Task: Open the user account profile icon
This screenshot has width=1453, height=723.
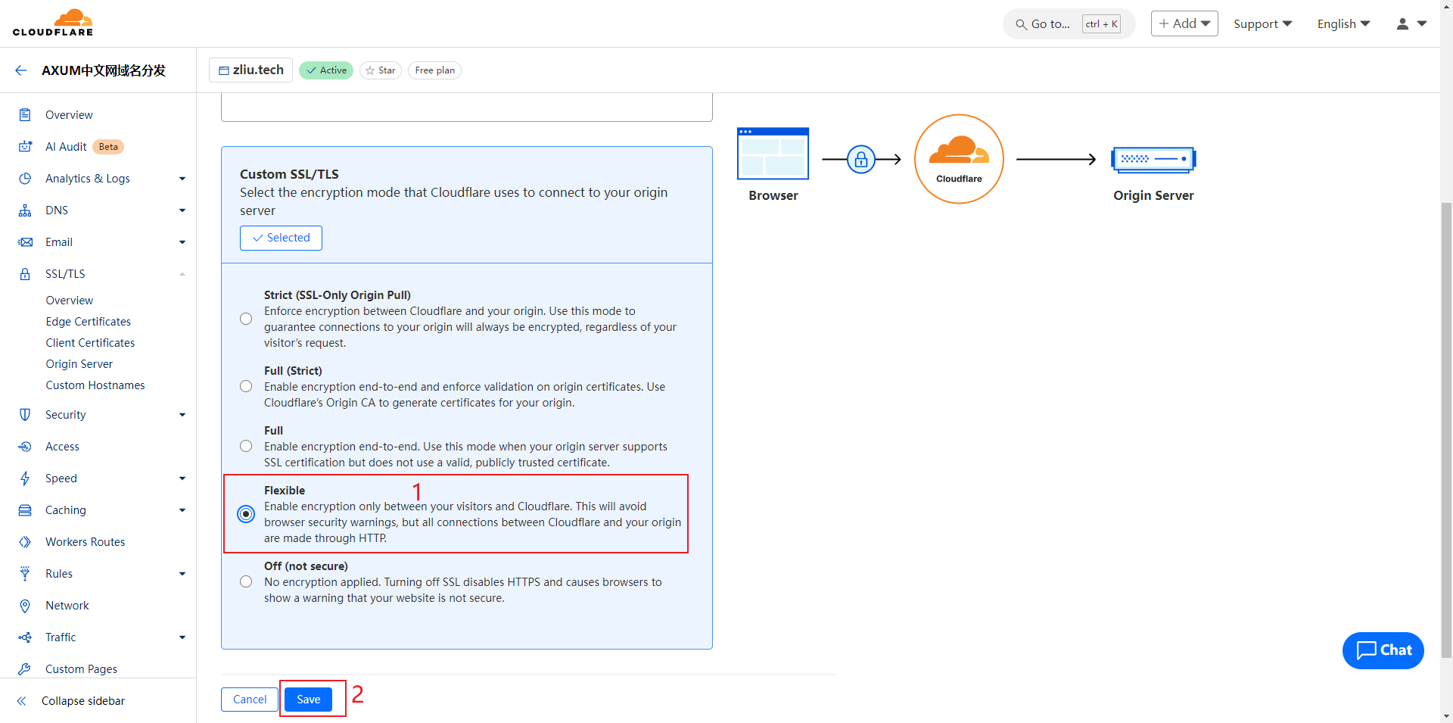Action: point(1402,24)
